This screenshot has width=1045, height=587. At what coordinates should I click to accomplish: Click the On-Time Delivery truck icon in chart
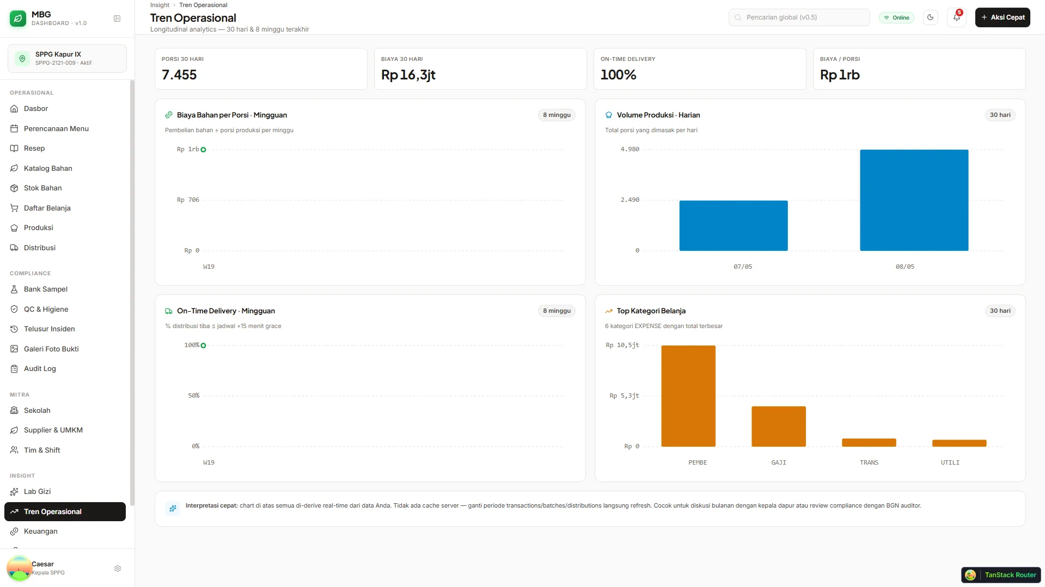point(169,311)
